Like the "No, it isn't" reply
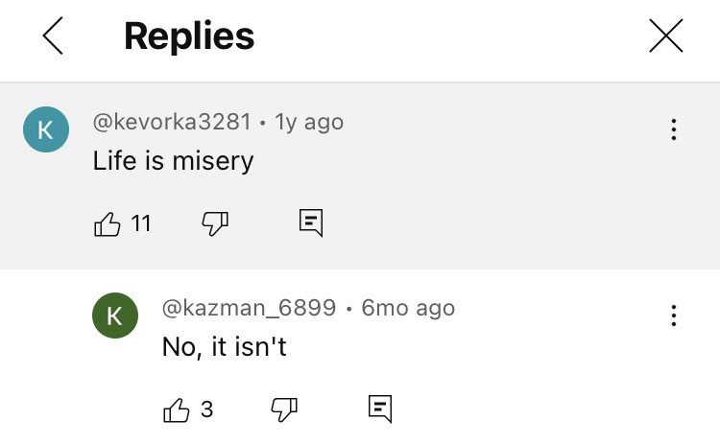720x444 pixels. click(177, 410)
